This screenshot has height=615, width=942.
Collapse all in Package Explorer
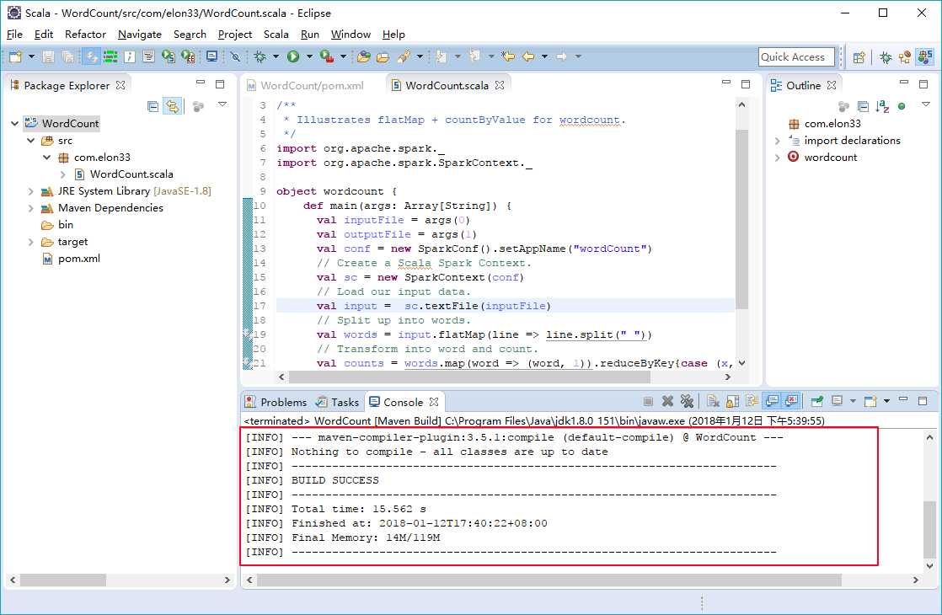click(153, 106)
